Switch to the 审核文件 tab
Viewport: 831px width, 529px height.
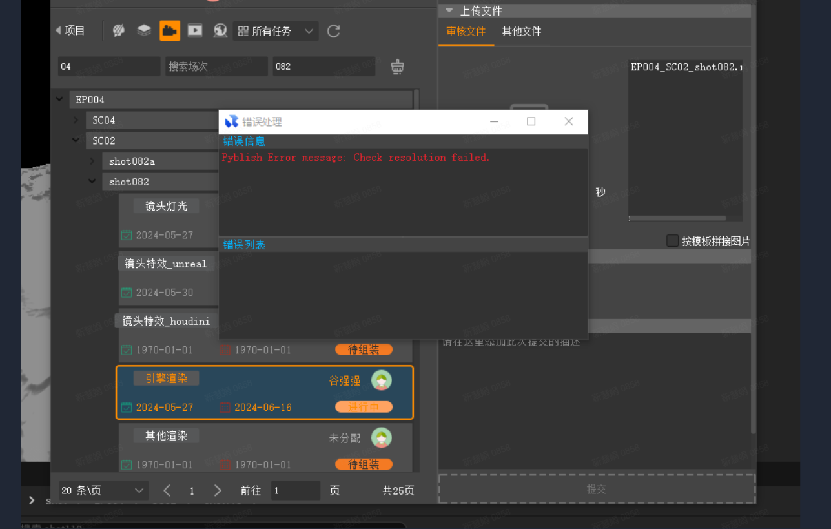coord(466,32)
